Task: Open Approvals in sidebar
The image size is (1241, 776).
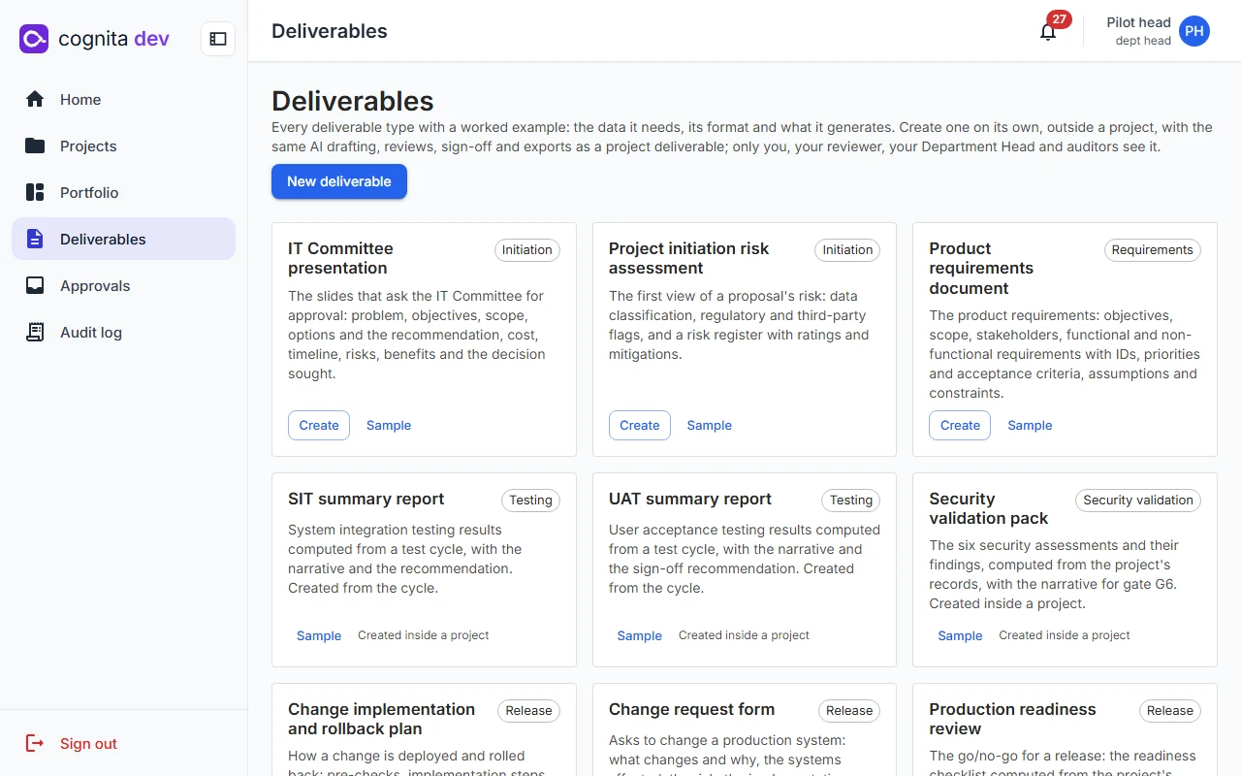Action: 123,285
